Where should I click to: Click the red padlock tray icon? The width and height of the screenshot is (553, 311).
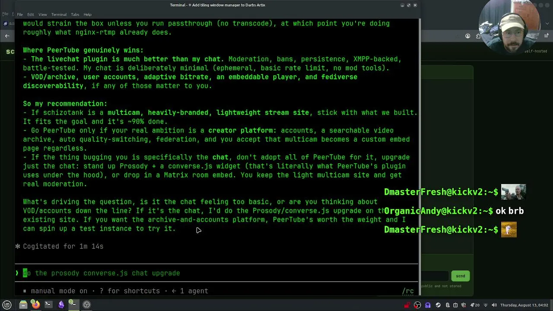tap(407, 305)
